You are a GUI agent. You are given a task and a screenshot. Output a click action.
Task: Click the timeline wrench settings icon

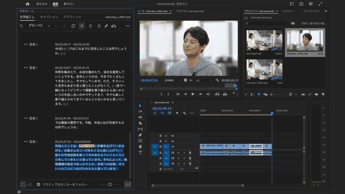[x=184, y=113]
